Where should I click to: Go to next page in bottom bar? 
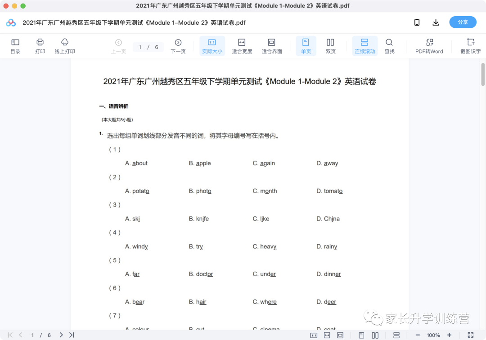[61, 335]
